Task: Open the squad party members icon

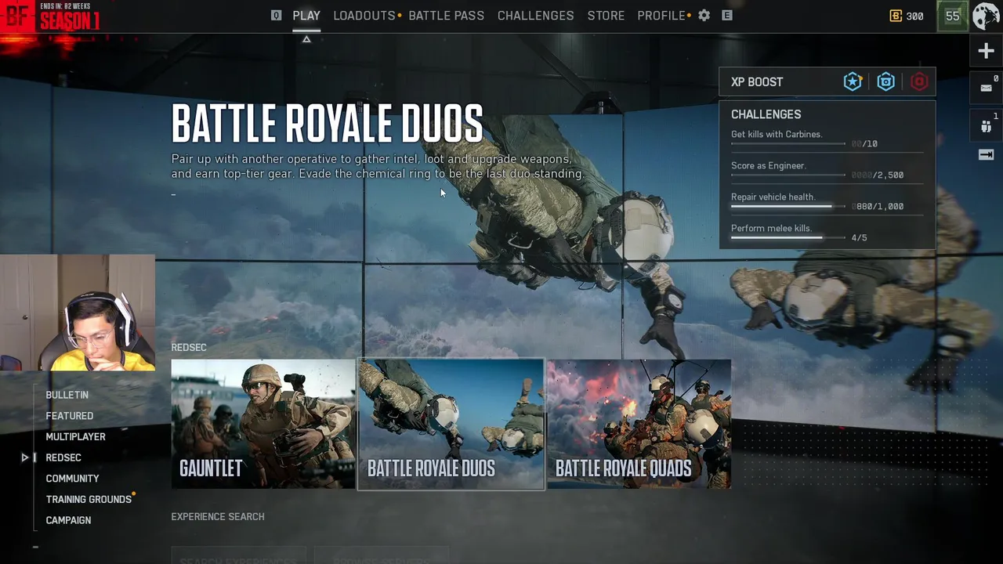Action: click(x=986, y=126)
